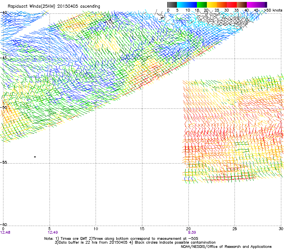Click the -55 latitude axis label
The width and height of the screenshot is (284, 249).
3,162
